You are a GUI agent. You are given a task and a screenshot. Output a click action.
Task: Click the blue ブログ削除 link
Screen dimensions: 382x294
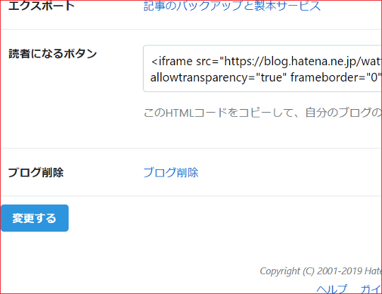tap(170, 172)
